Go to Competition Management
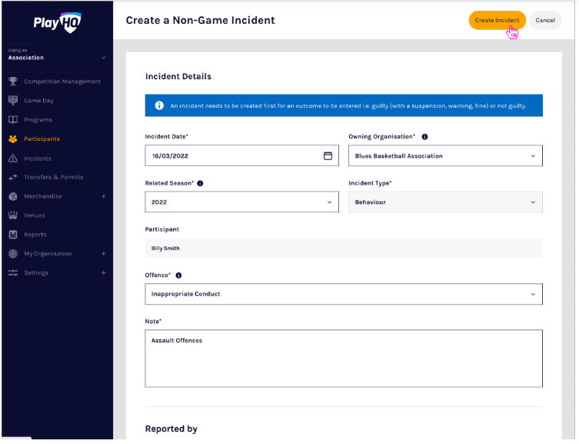579x444 pixels. tap(62, 82)
